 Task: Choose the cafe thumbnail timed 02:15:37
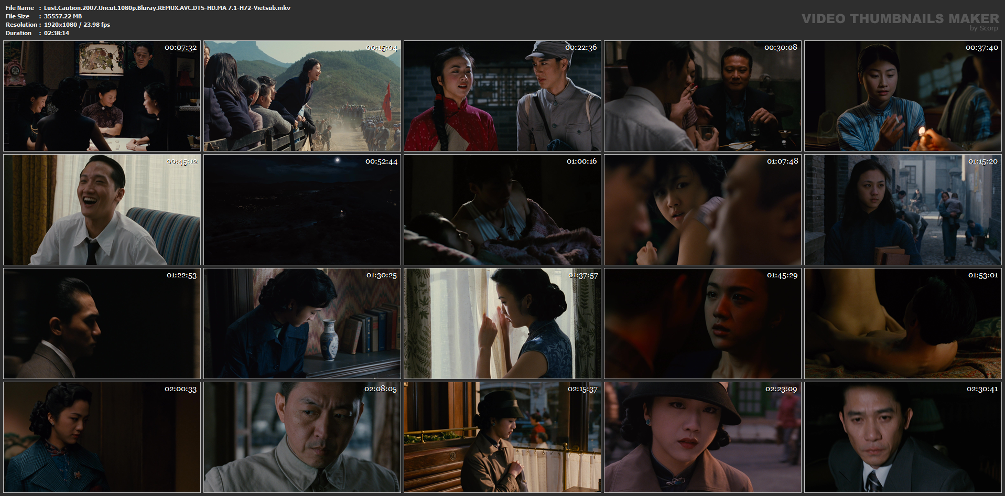pyautogui.click(x=502, y=437)
